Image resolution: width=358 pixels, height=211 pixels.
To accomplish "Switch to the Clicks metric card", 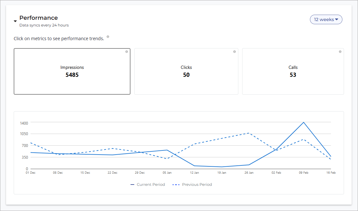I will (x=186, y=71).
